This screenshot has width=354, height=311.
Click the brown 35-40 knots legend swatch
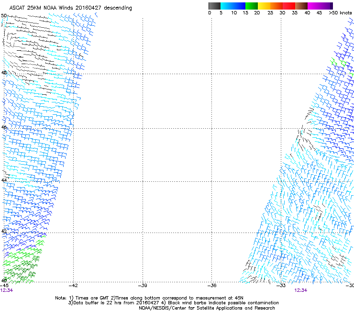pyautogui.click(x=301, y=6)
